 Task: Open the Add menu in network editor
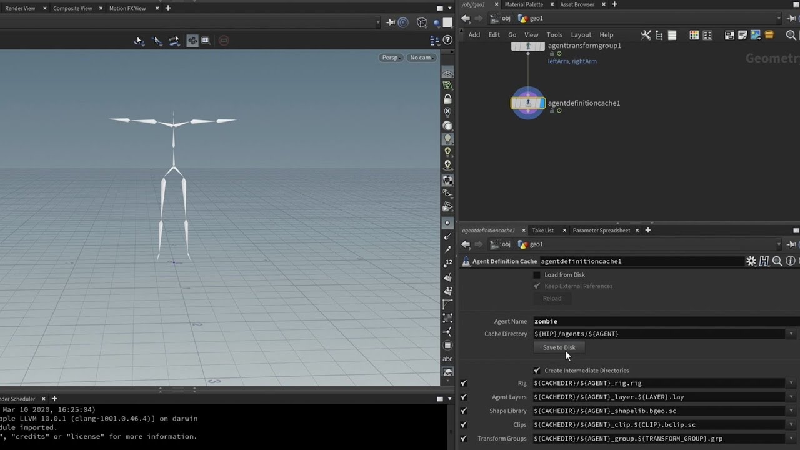tap(474, 35)
